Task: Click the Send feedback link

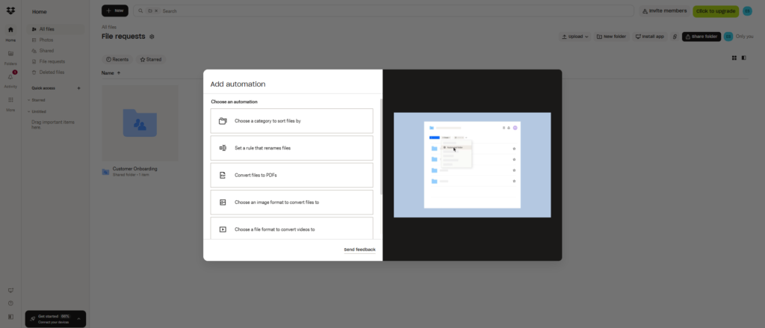Action: tap(359, 250)
